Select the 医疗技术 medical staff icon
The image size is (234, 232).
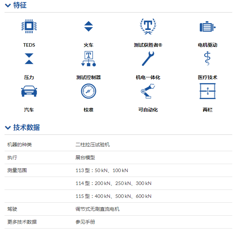(x=207, y=59)
